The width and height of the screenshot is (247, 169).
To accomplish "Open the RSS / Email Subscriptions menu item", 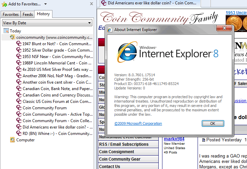I will coord(128,144).
